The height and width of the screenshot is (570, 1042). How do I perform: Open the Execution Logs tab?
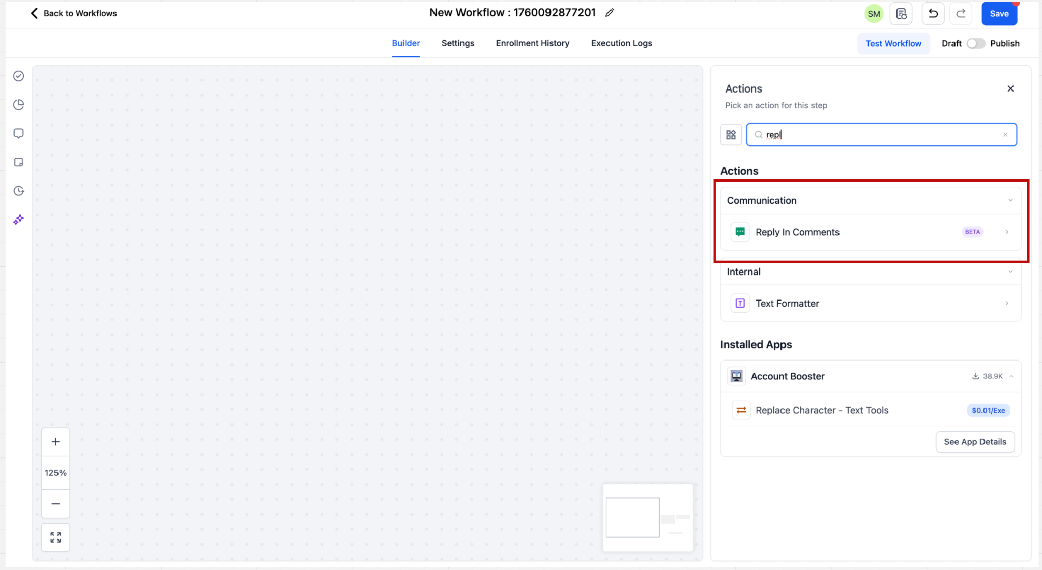(x=621, y=43)
